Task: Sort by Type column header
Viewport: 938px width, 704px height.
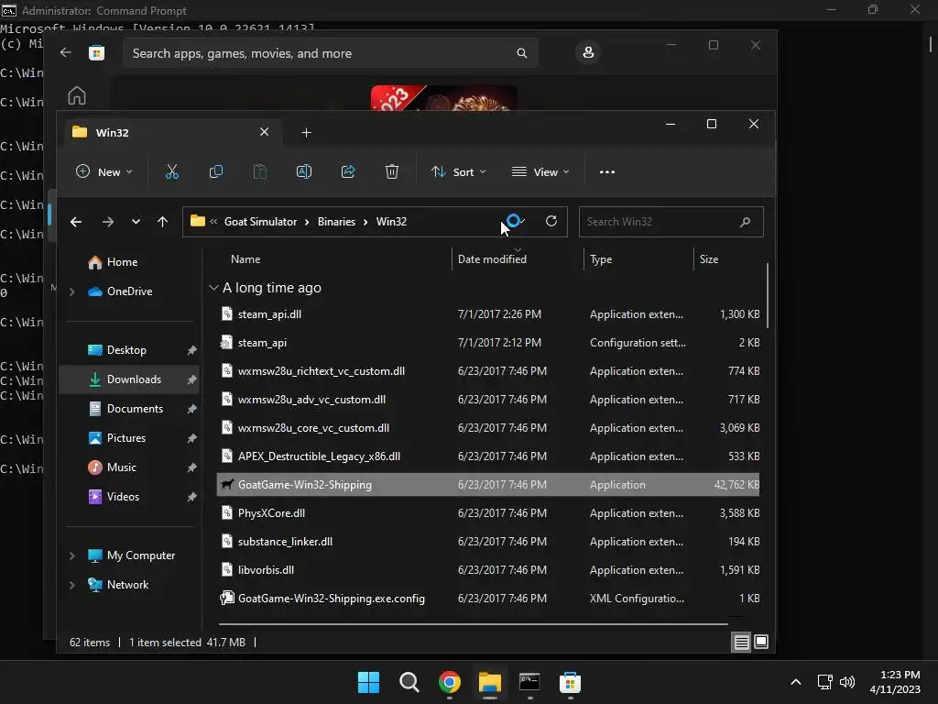Action: 601,259
